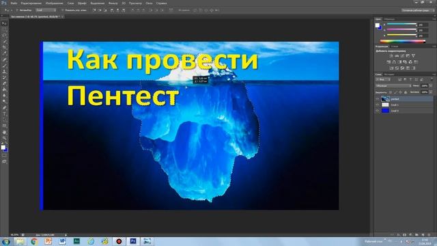
Task: Select the Lasso tool
Action: [4, 36]
